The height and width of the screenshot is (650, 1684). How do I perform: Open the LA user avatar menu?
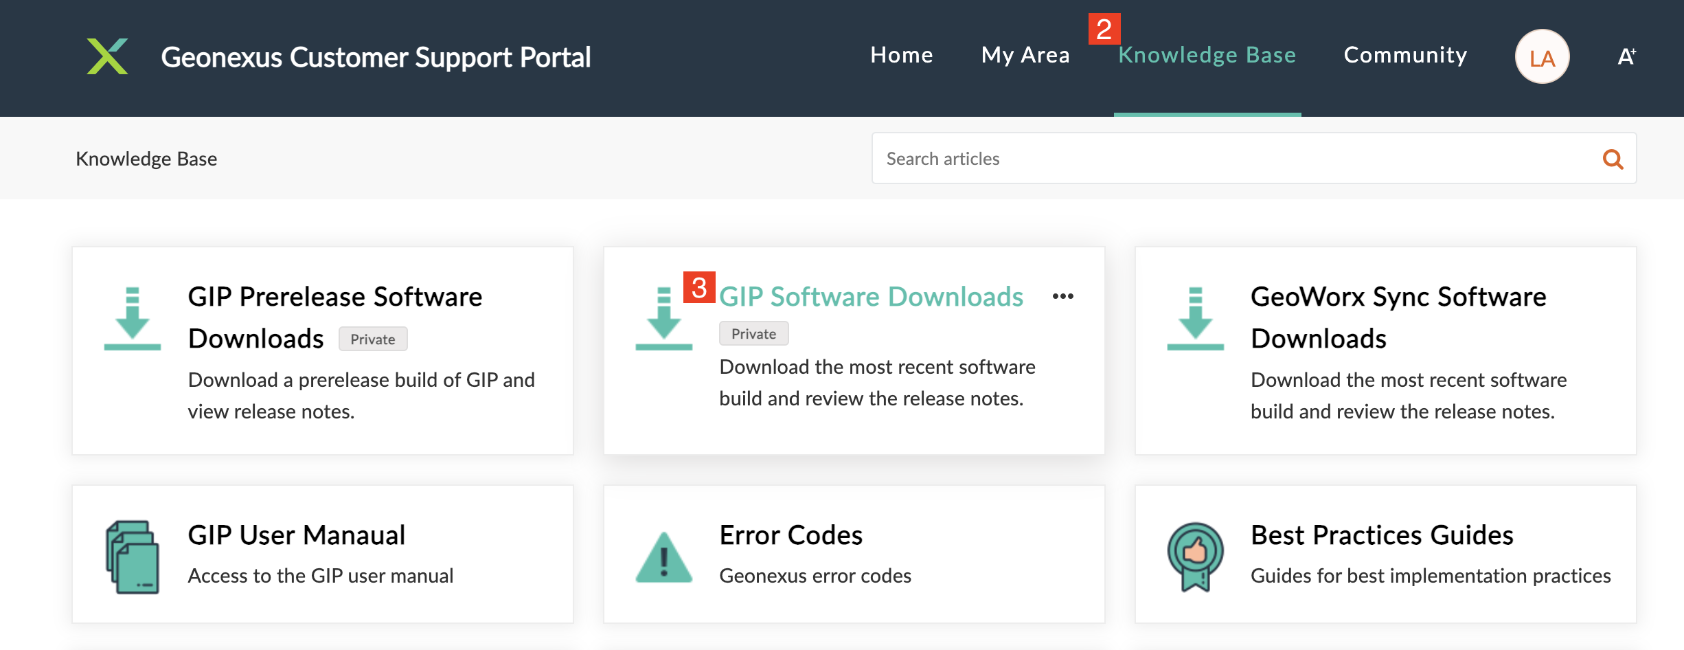pos(1542,57)
